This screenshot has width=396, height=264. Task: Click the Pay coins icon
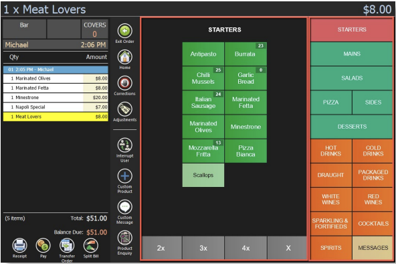pyautogui.click(x=43, y=245)
